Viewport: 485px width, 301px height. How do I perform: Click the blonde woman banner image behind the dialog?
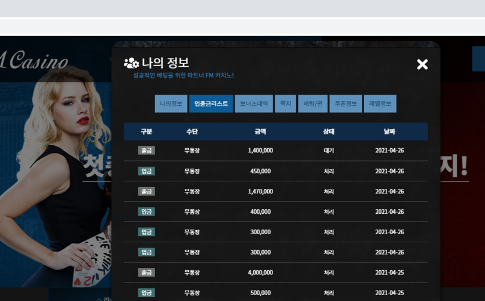[x=56, y=176]
